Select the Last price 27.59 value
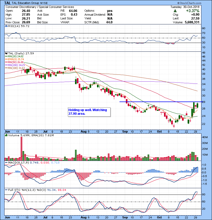This screenshot has height=220, width=212. (x=195, y=18)
